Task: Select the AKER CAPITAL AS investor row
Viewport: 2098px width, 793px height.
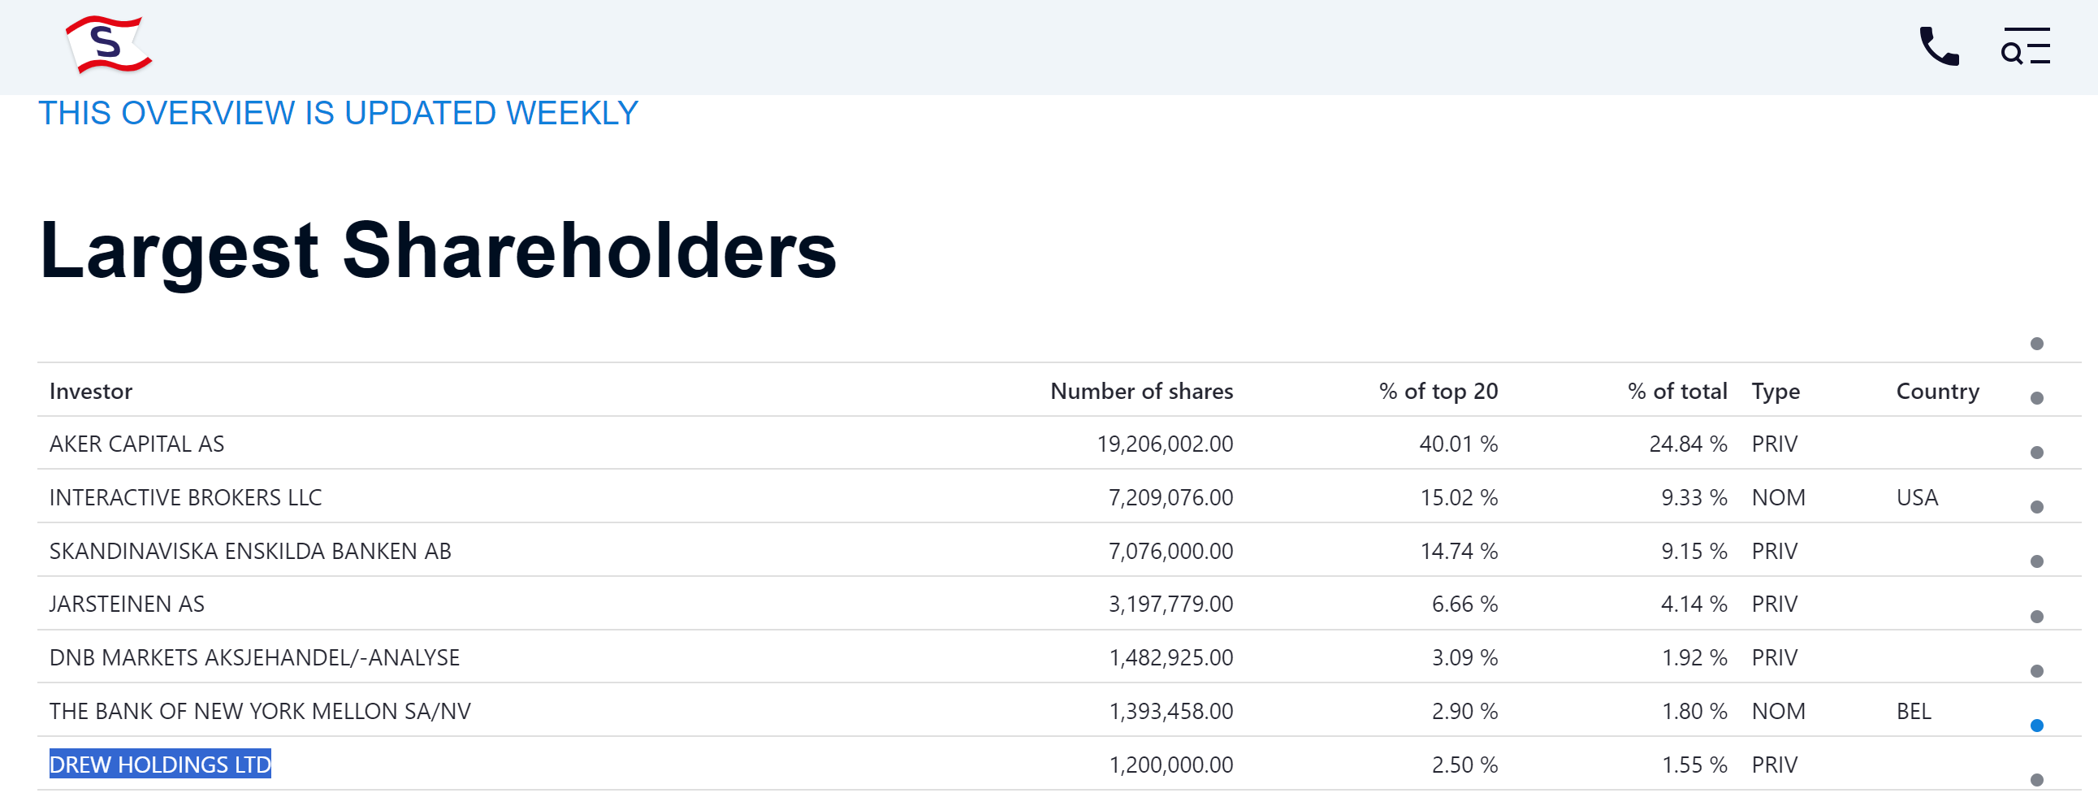Action: [1059, 444]
